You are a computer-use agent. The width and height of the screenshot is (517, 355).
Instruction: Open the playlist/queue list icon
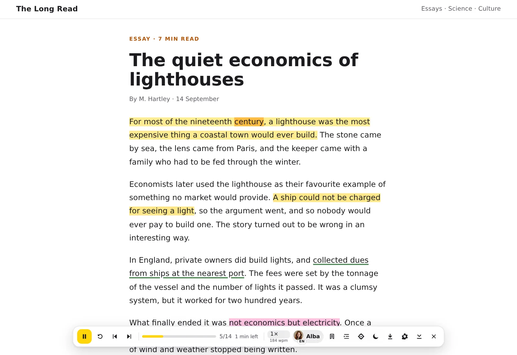346,337
